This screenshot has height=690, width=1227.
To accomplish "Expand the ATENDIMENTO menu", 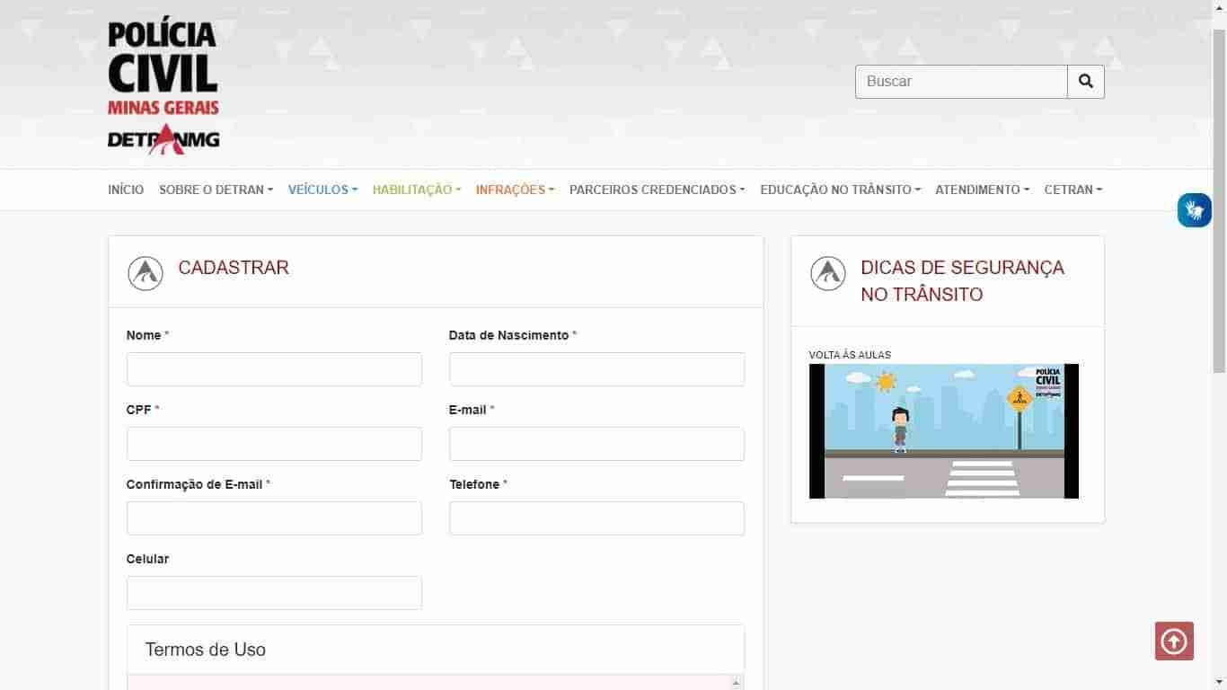I will point(982,190).
